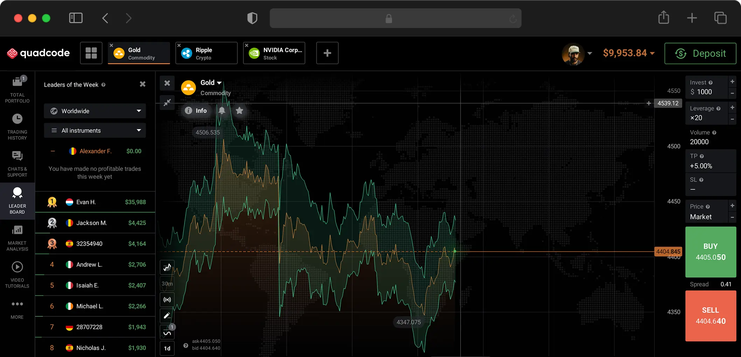Select leader Evan H. row
Image resolution: width=741 pixels, height=357 pixels.
click(95, 202)
